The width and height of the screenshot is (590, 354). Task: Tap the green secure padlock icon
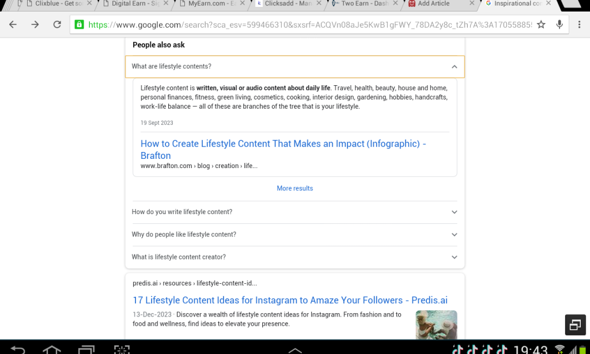pyautogui.click(x=79, y=25)
